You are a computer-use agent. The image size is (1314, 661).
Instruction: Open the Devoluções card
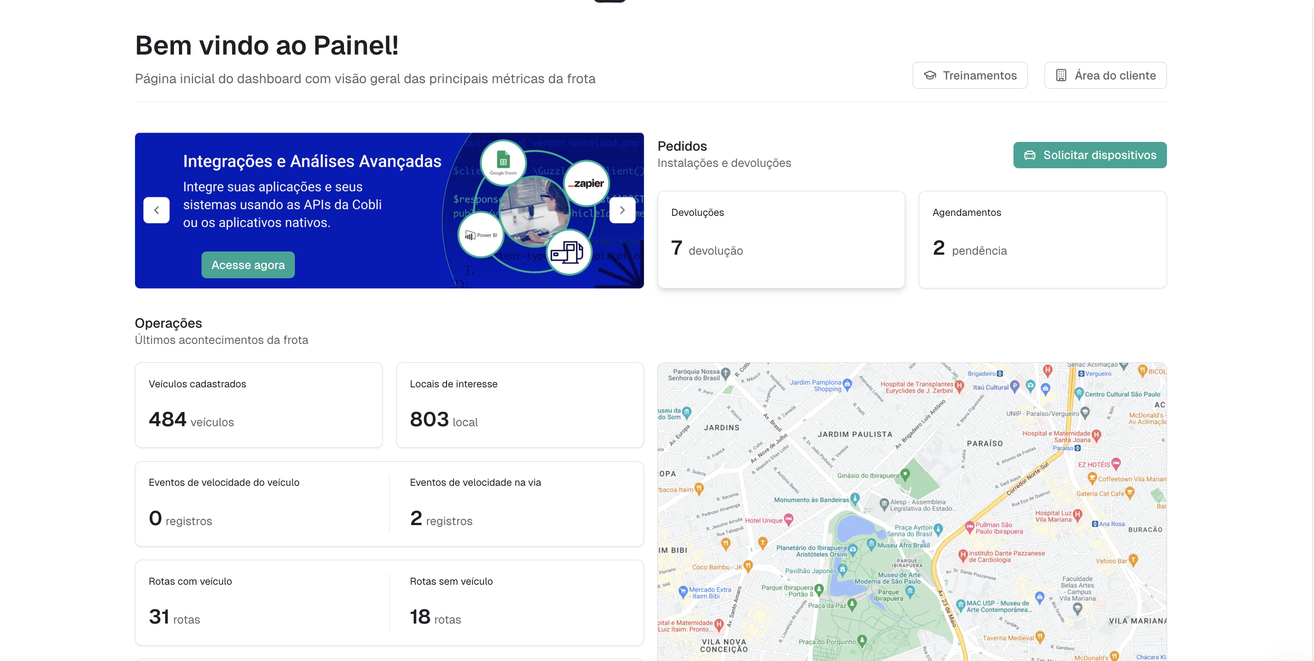point(781,240)
